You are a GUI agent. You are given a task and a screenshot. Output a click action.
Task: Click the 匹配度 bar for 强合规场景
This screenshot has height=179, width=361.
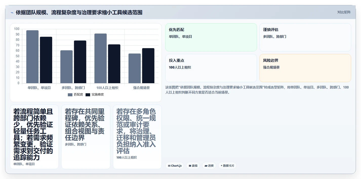point(135,68)
